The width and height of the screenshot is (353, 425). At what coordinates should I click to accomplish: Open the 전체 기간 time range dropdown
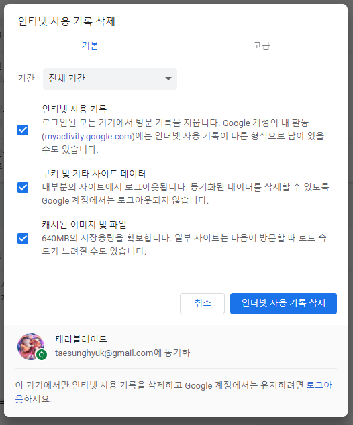tap(110, 79)
